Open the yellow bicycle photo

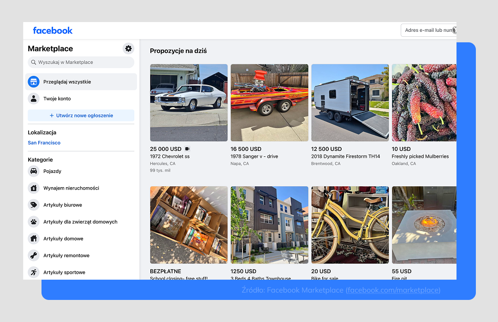(350, 224)
